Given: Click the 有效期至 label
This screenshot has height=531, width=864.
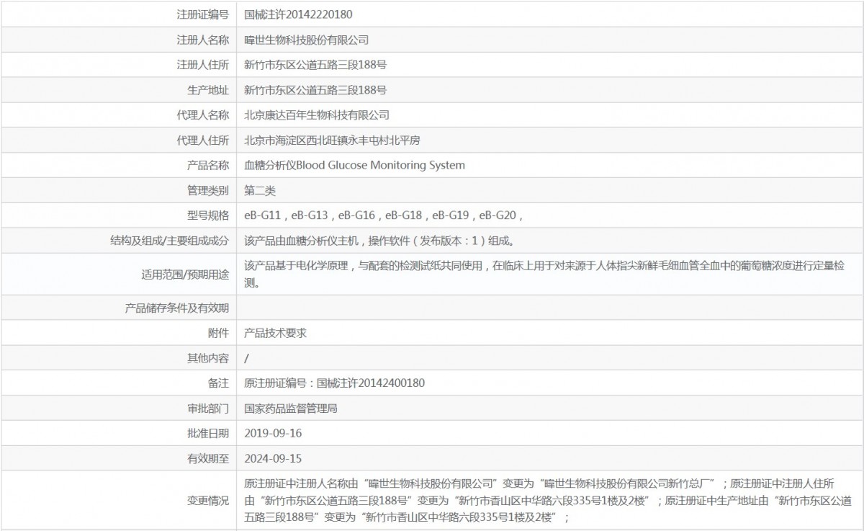Looking at the screenshot, I should 208,458.
